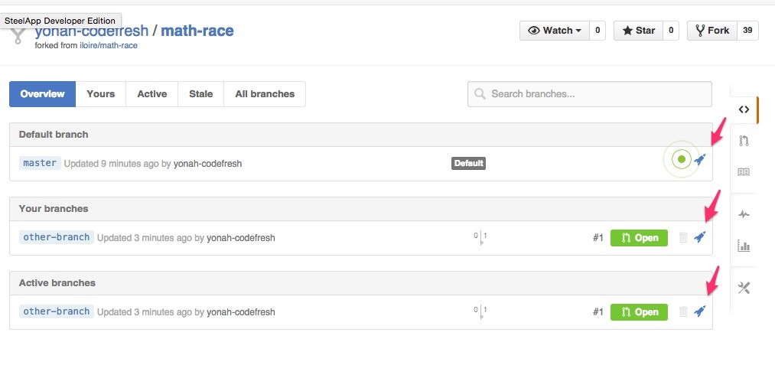Image resolution: width=775 pixels, height=365 pixels.
Task: Open the Graphs bar chart sidebar icon
Action: point(744,246)
